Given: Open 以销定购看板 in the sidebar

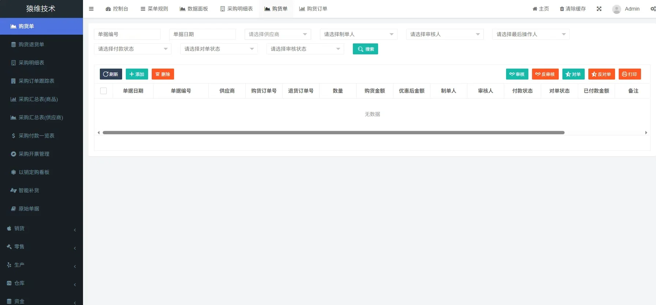Looking at the screenshot, I should 42,172.
